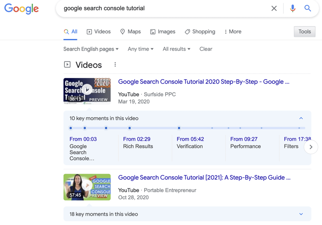The image size is (322, 225).
Task: Open 'Google Search Console Tutorial 2020 Step-By-Step' link
Action: pos(204,81)
